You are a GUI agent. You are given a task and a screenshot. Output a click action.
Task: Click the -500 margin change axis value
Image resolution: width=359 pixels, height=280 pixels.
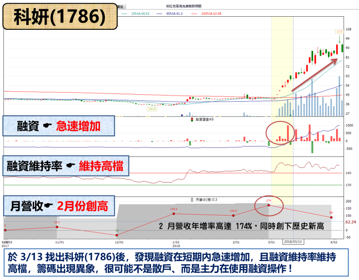coord(349,149)
